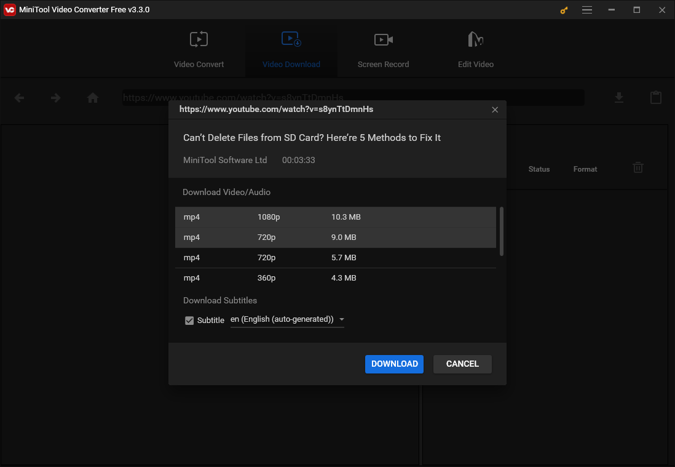Switch to the Video Download tab

tap(291, 49)
